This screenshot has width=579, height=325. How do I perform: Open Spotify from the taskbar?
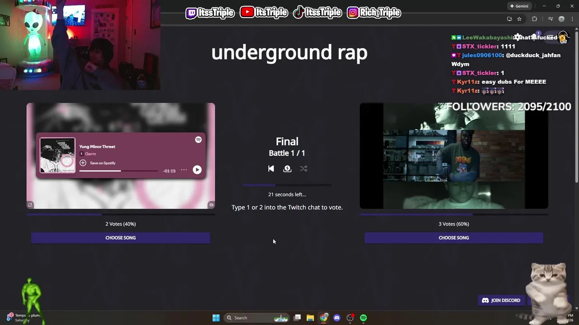(363, 318)
